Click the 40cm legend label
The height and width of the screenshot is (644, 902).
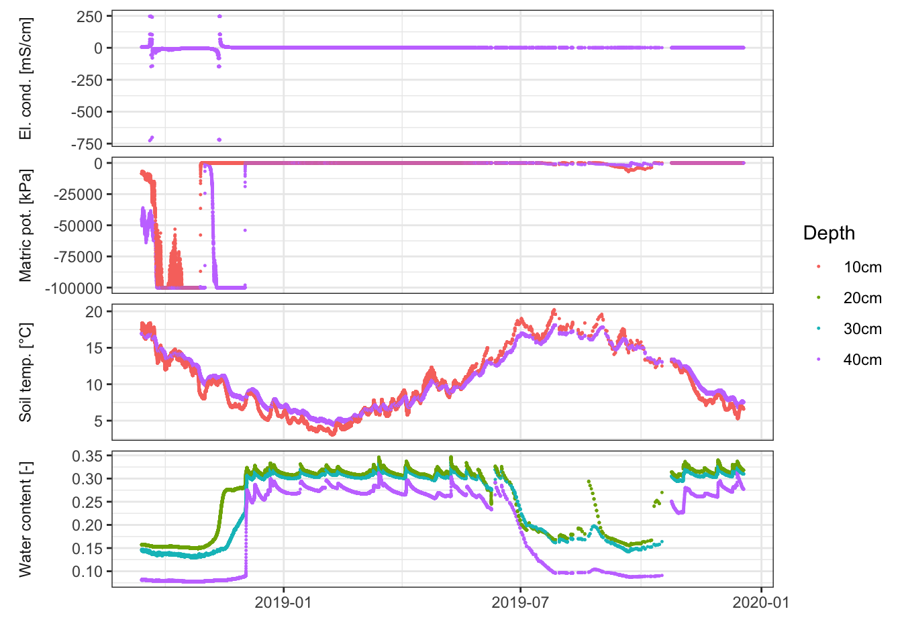(862, 360)
